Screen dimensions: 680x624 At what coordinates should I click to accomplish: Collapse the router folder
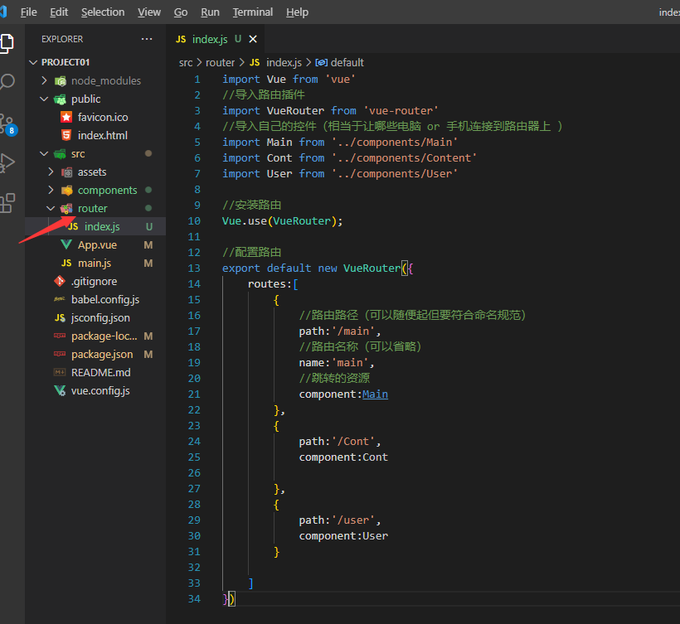click(92, 208)
